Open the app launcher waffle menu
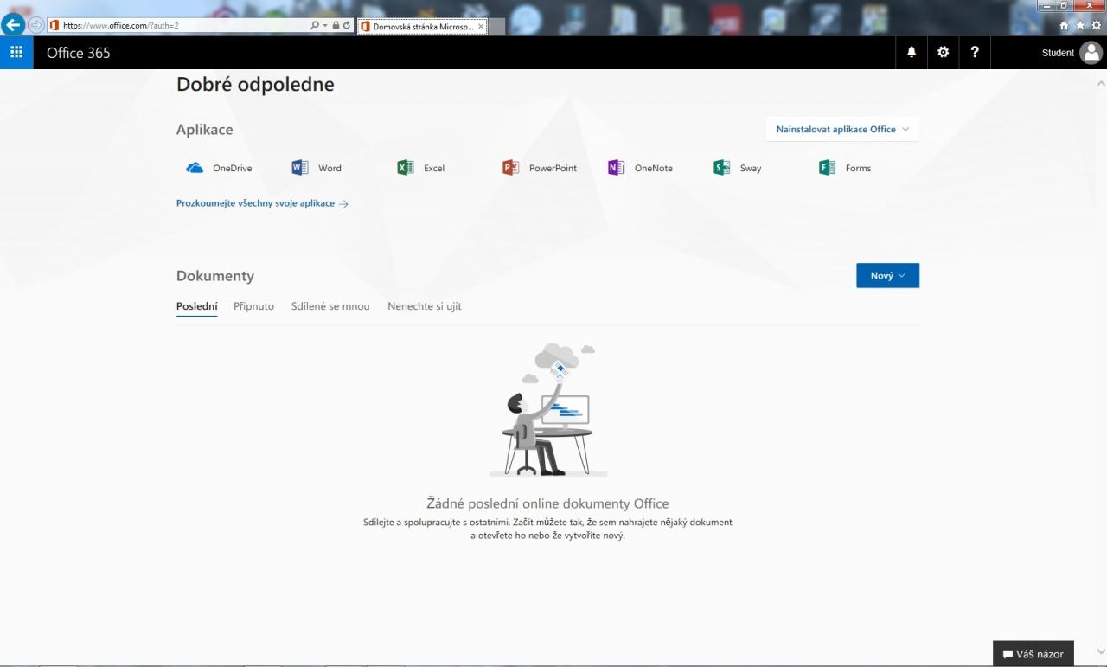Viewport: 1107px width, 667px height. click(16, 52)
